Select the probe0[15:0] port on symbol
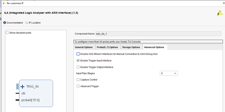 pyautogui.click(x=30, y=100)
